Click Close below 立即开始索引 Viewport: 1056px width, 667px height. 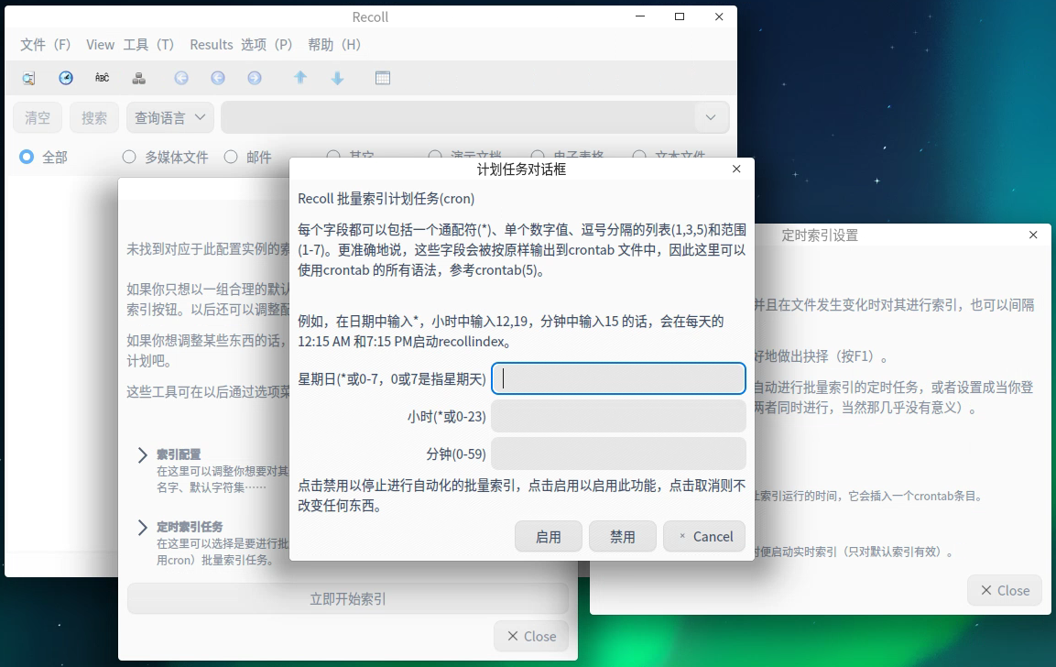tap(531, 636)
